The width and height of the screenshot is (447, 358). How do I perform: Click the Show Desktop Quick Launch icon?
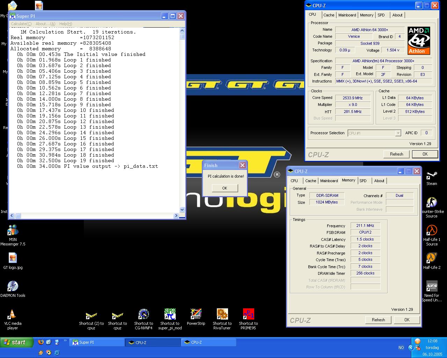tap(49, 342)
